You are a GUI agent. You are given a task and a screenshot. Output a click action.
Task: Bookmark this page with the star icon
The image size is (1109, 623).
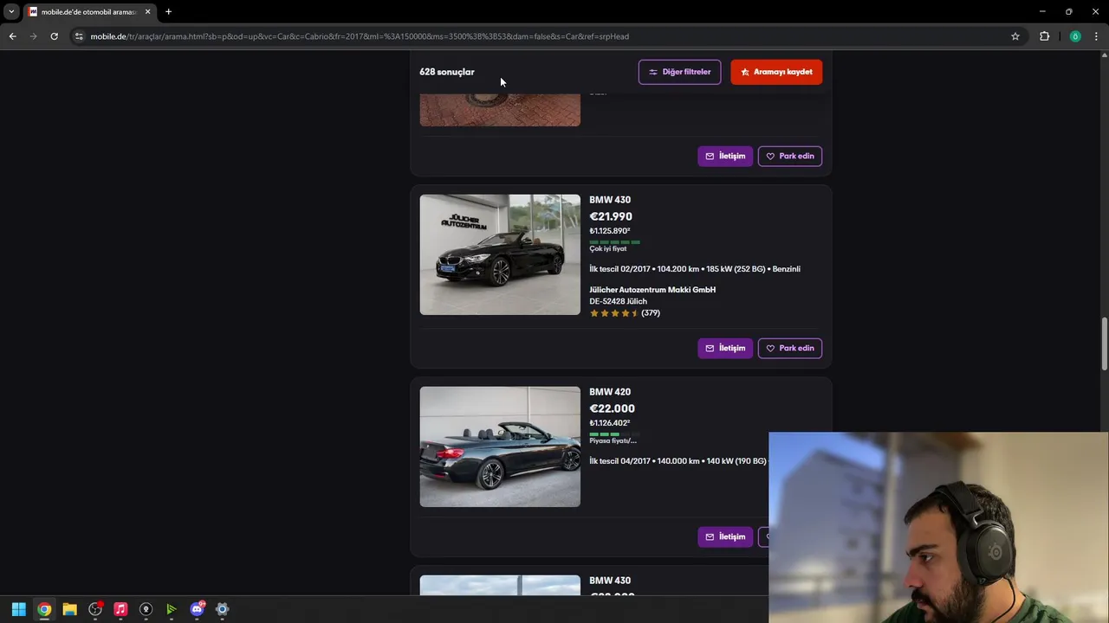1015,36
